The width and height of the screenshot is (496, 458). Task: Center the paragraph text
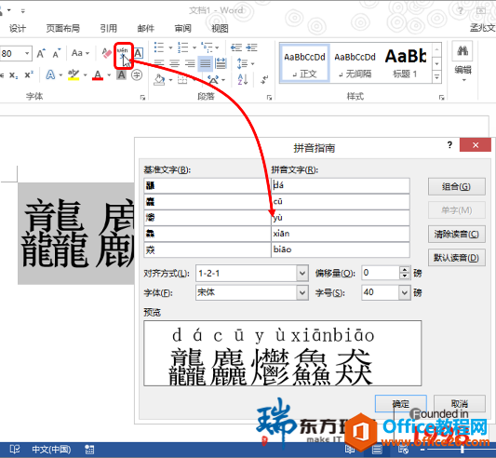click(x=175, y=63)
